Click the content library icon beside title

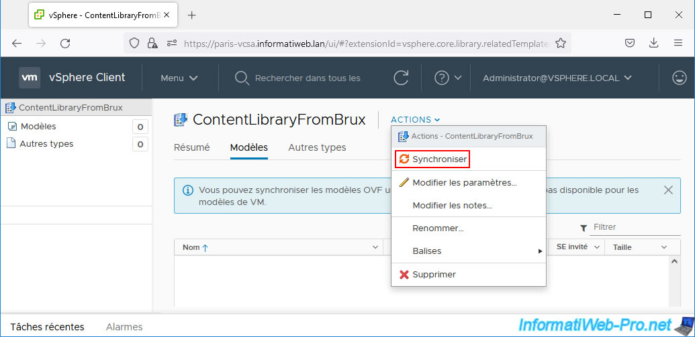[181, 119]
